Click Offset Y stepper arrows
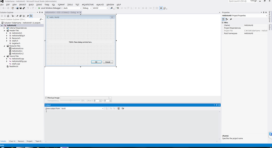 (110, 101)
